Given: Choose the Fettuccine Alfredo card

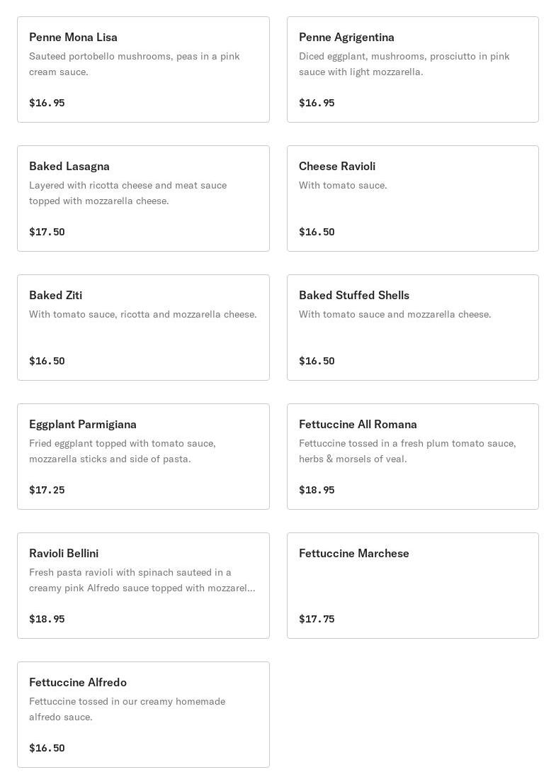Looking at the screenshot, I should pos(143,715).
